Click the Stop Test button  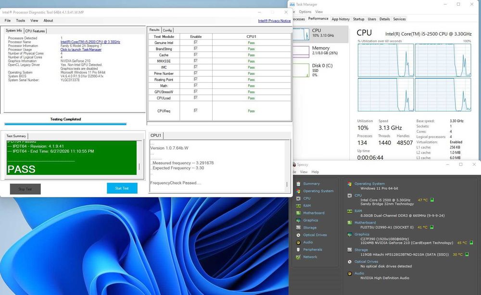[x=25, y=189]
